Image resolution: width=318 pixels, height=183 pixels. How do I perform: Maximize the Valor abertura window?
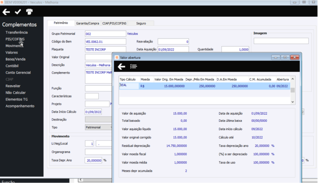click(285, 57)
